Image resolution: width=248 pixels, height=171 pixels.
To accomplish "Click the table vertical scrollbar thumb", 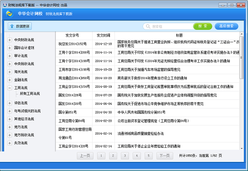I will (x=241, y=58).
